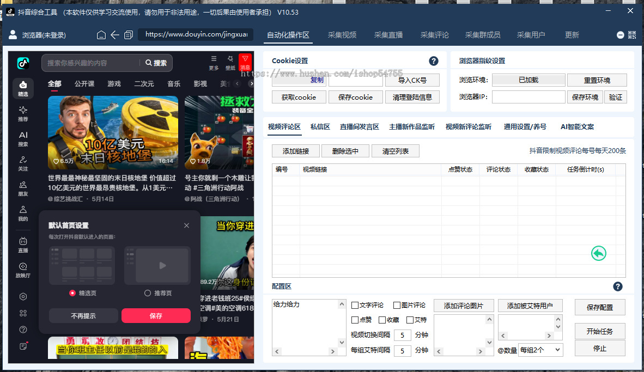Switch to the 采集评论 tab
644x372 pixels.
click(x=435, y=35)
